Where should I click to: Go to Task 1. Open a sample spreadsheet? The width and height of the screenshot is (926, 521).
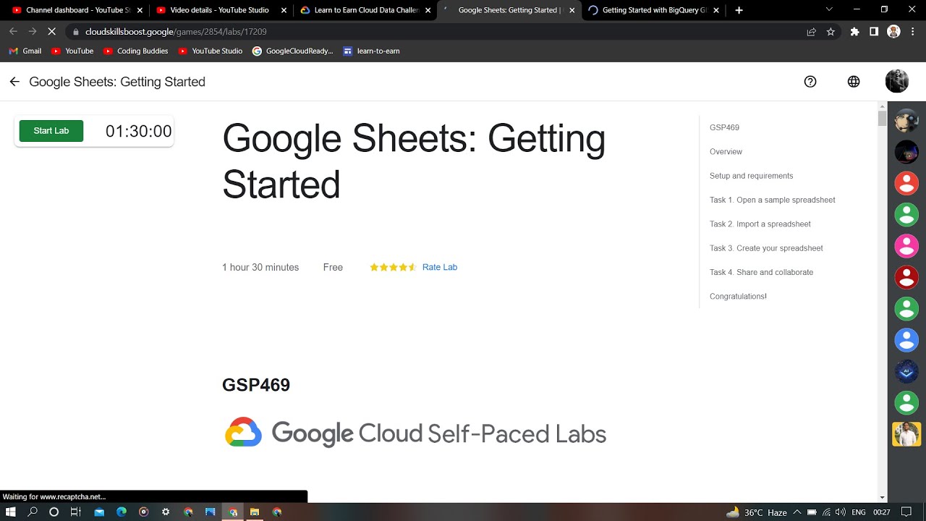point(772,200)
